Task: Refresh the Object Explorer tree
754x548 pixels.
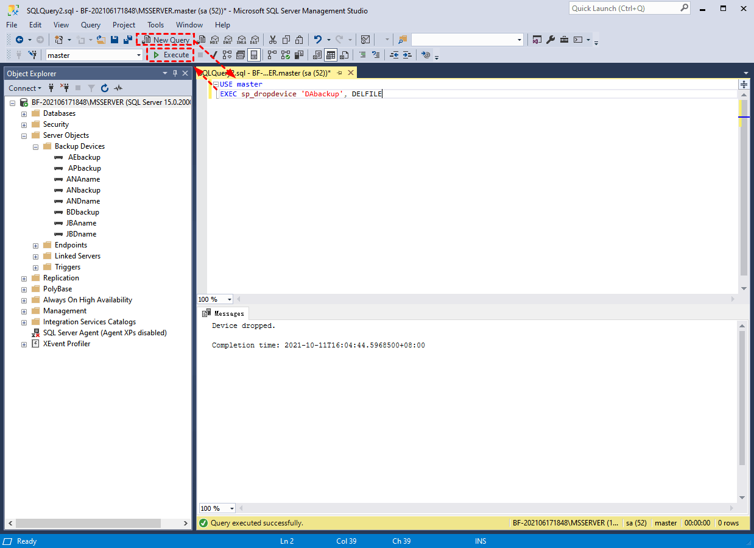Action: (105, 88)
